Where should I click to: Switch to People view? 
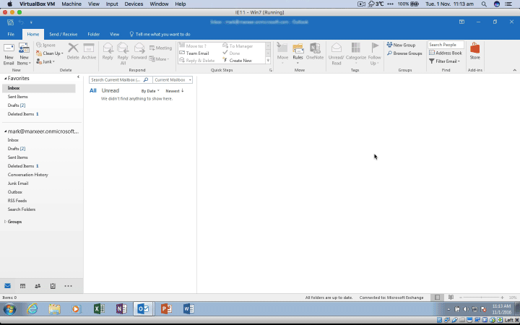[38, 286]
